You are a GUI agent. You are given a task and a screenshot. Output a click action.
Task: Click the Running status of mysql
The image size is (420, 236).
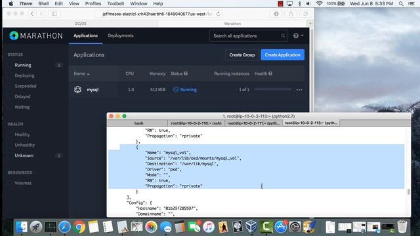point(185,90)
